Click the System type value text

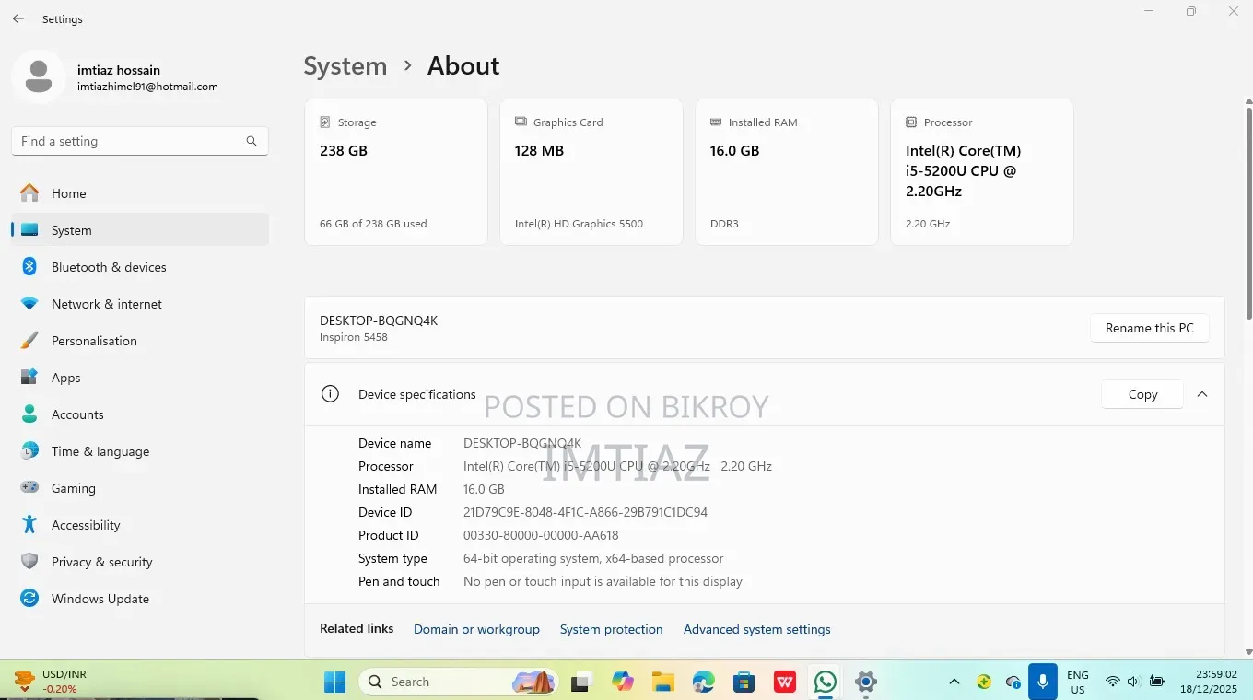593,558
